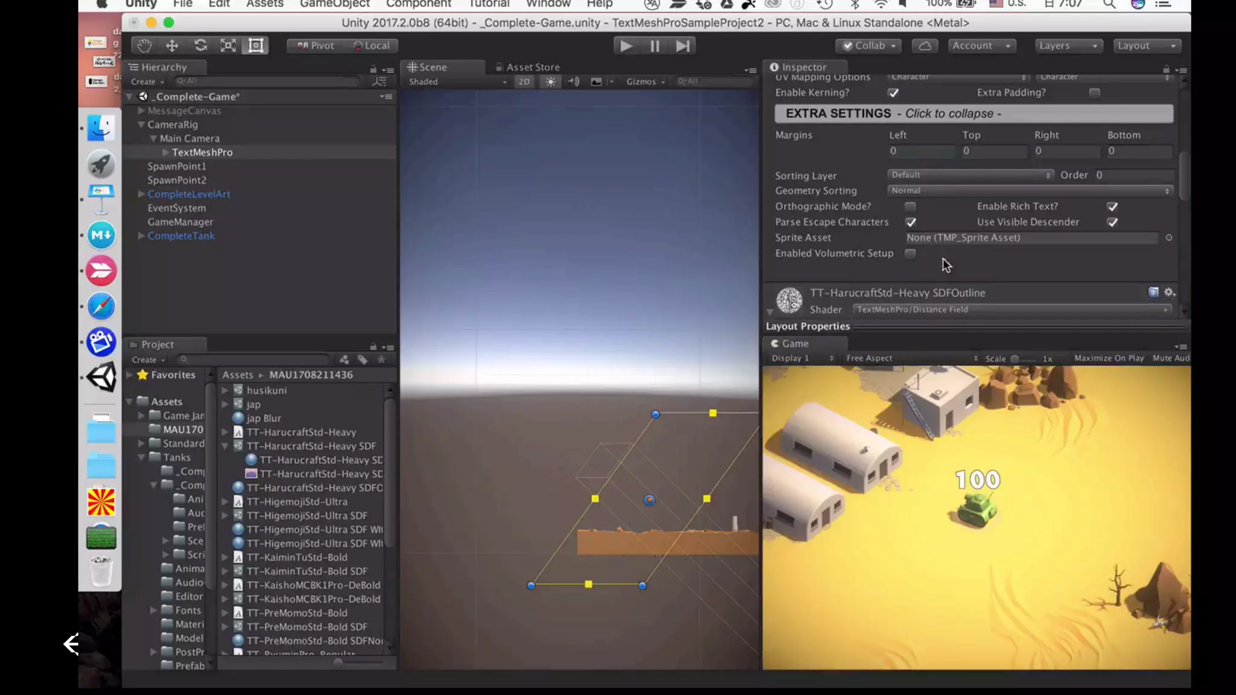Screen dimensions: 1236x695
Task: Open the Sorting Layer dropdown
Action: click(x=970, y=175)
